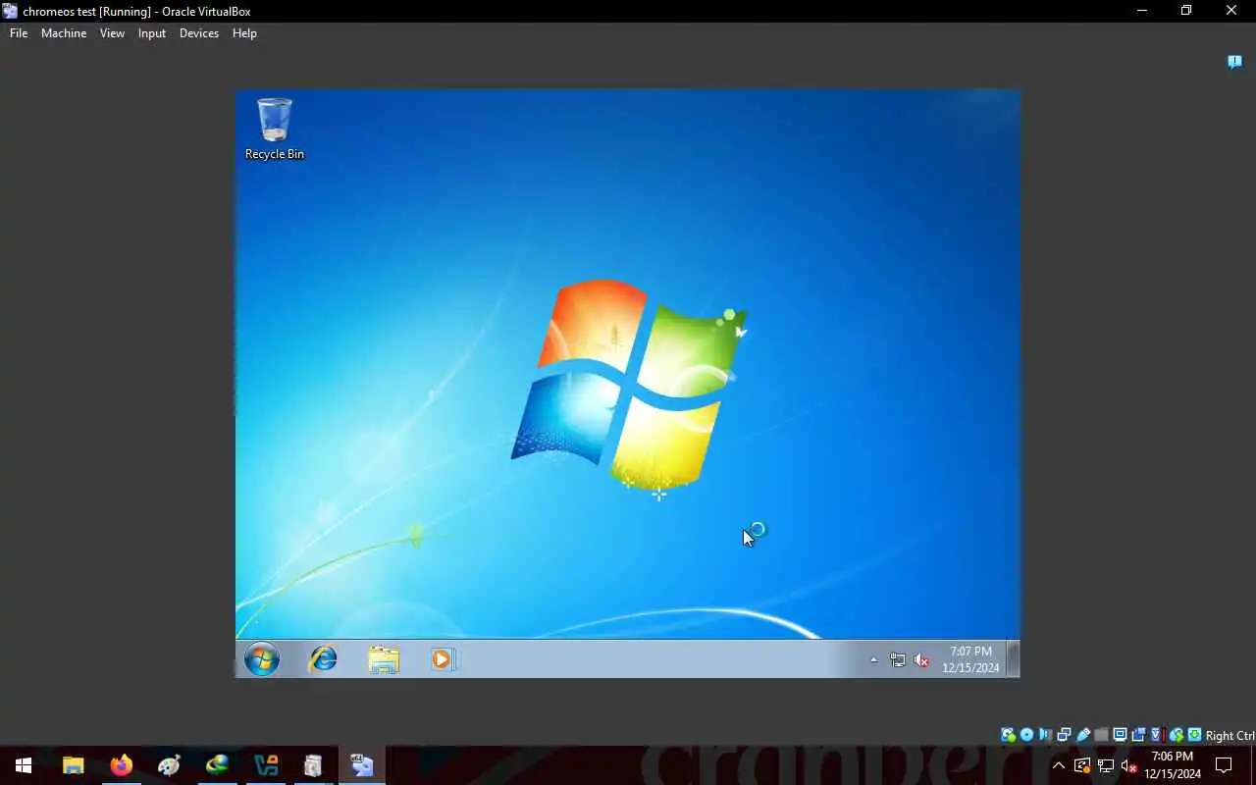Screen dimensions: 1256x785
Task: Open the gray document app on taskbar
Action: click(313, 765)
